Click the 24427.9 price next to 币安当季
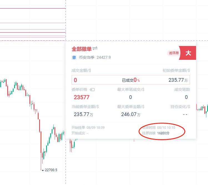 click(x=104, y=57)
